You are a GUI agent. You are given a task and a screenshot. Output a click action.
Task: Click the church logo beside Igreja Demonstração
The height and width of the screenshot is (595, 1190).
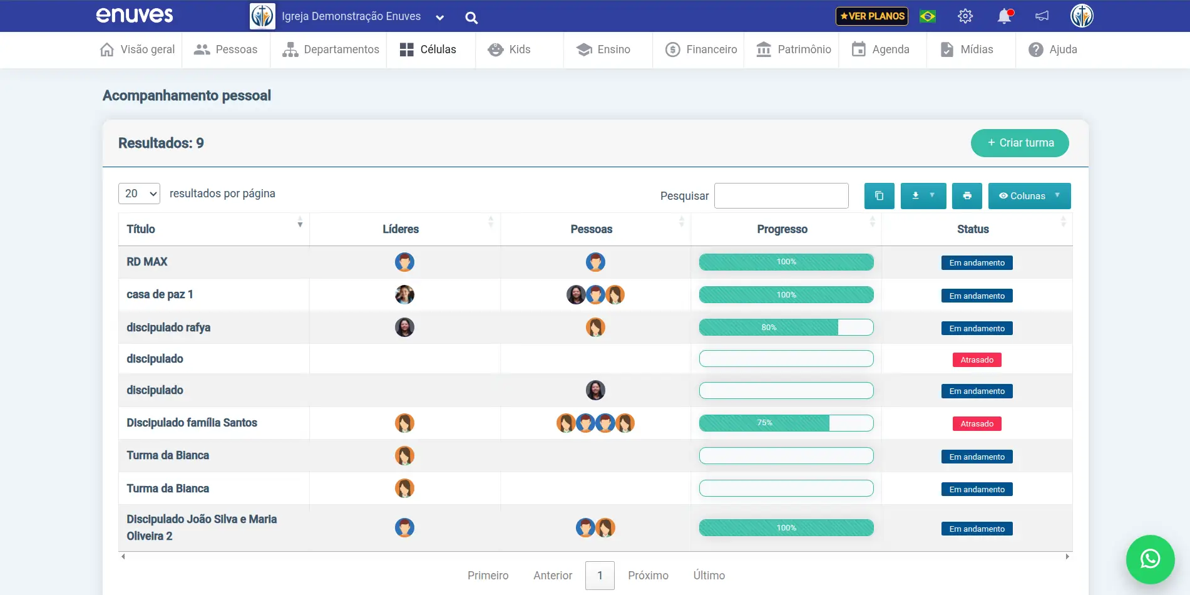[x=262, y=16]
